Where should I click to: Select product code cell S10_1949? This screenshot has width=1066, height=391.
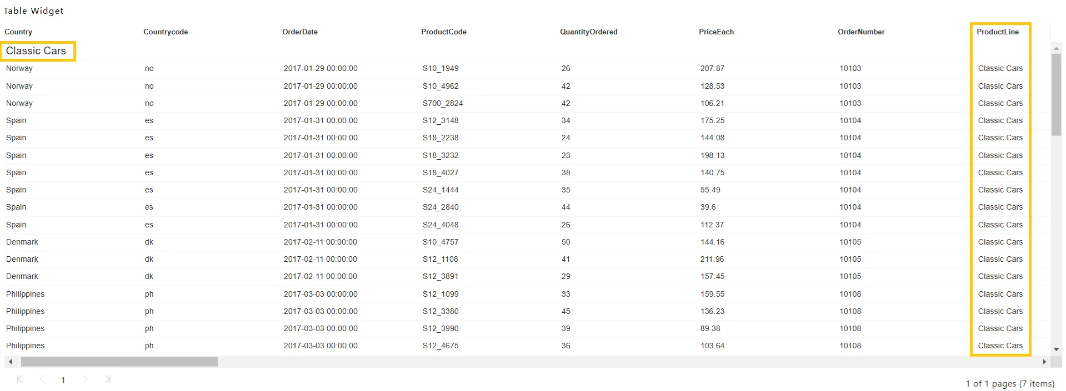pyautogui.click(x=441, y=68)
